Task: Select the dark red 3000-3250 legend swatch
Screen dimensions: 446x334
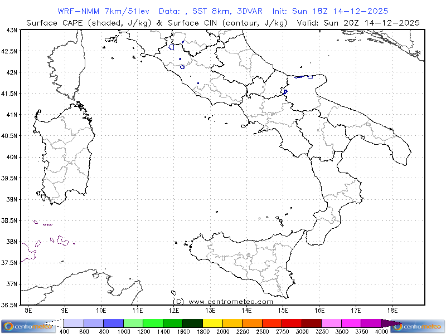Action: click(x=312, y=323)
